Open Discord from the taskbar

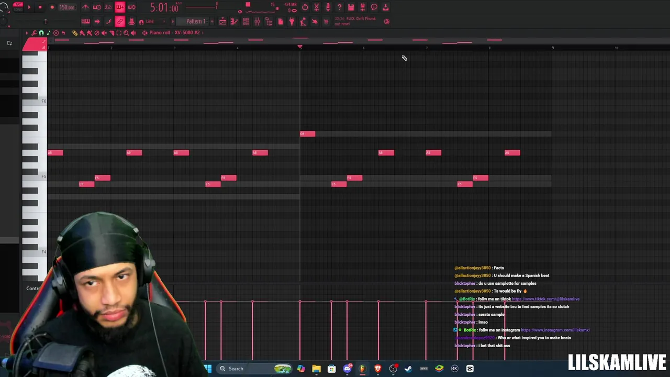coord(347,369)
